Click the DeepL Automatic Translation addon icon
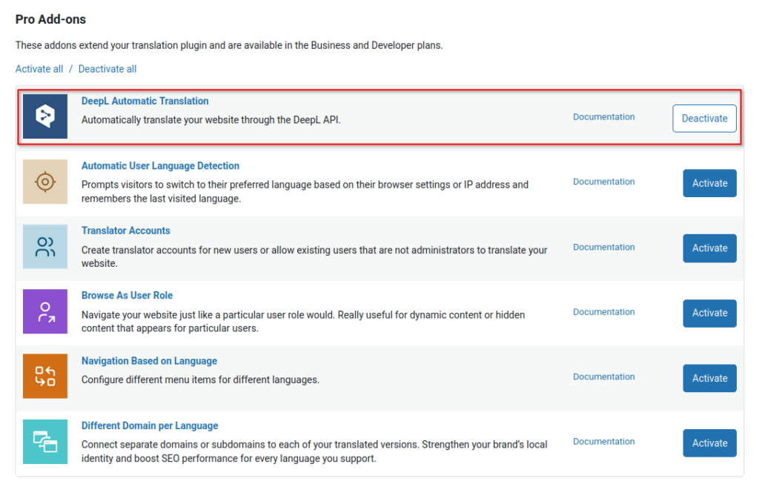 tap(44, 116)
